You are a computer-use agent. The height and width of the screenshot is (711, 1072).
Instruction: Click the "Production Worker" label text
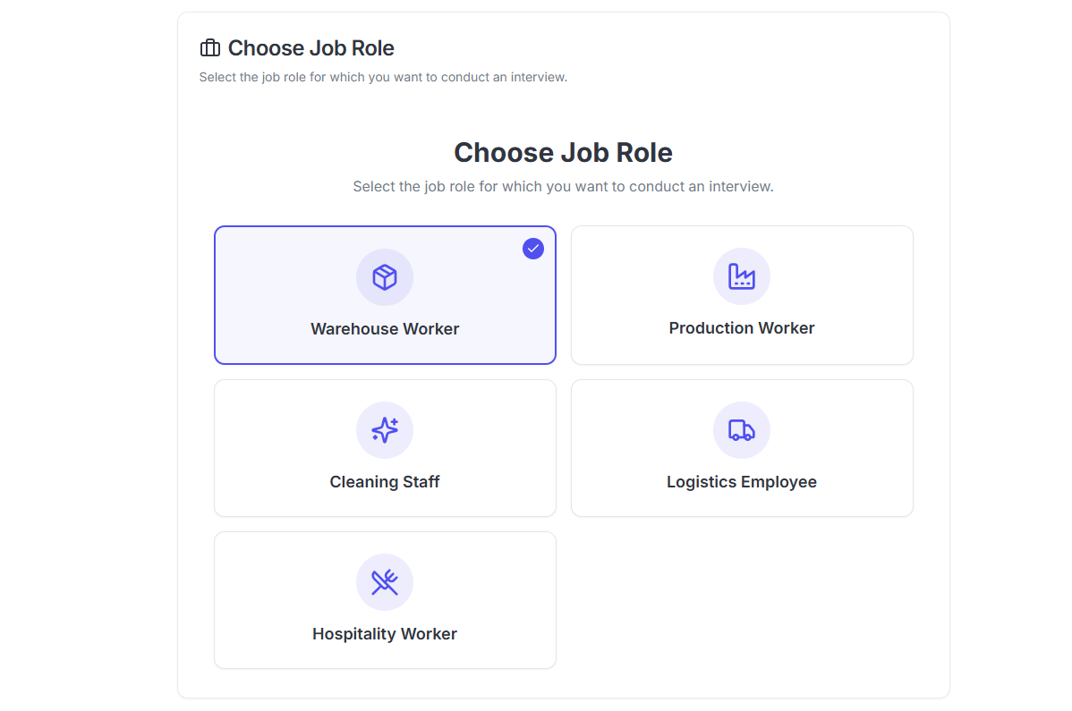coord(742,328)
